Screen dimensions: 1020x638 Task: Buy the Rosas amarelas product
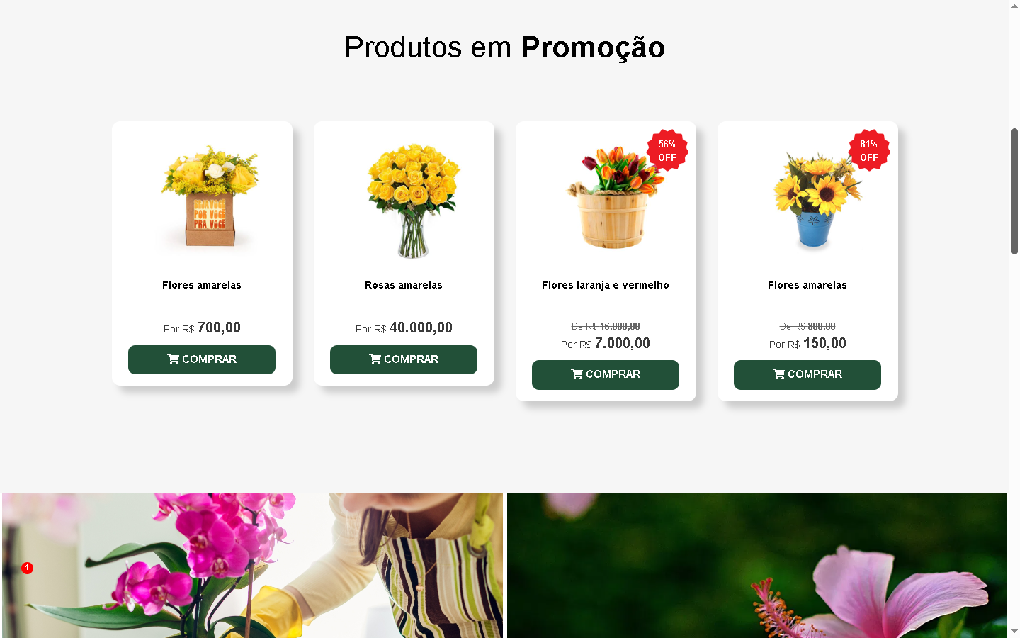pyautogui.click(x=404, y=359)
